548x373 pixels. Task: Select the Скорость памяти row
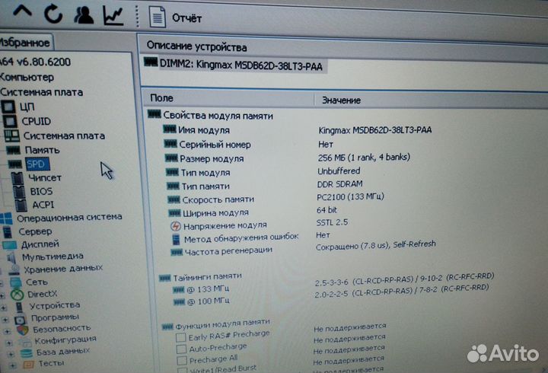click(x=276, y=199)
